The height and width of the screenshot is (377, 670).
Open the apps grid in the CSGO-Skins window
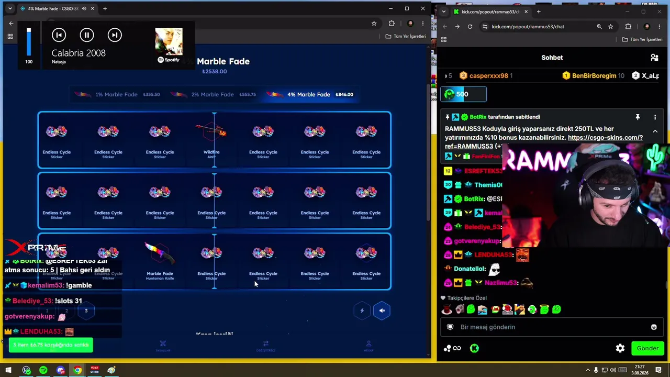pyautogui.click(x=10, y=36)
